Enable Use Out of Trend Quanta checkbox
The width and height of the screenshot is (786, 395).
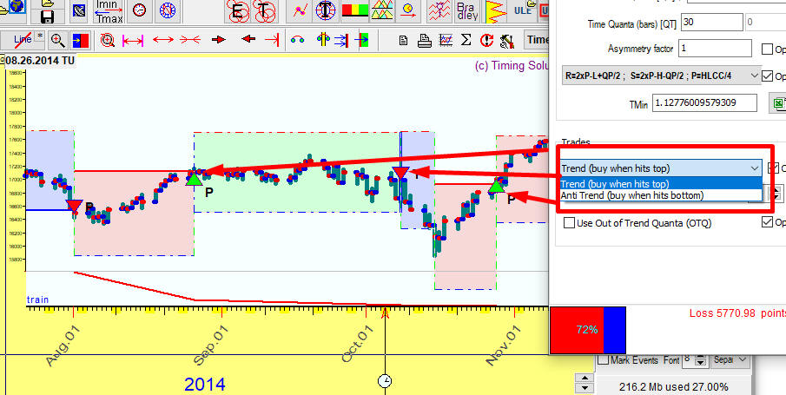570,223
